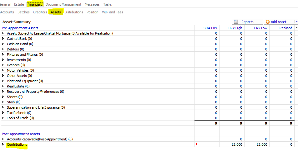Select the Creditors sub-tab
The width and height of the screenshot is (298, 151).
[x=40, y=12]
